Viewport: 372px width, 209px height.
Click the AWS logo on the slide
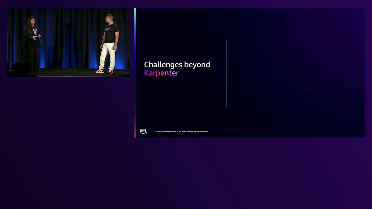pos(143,131)
